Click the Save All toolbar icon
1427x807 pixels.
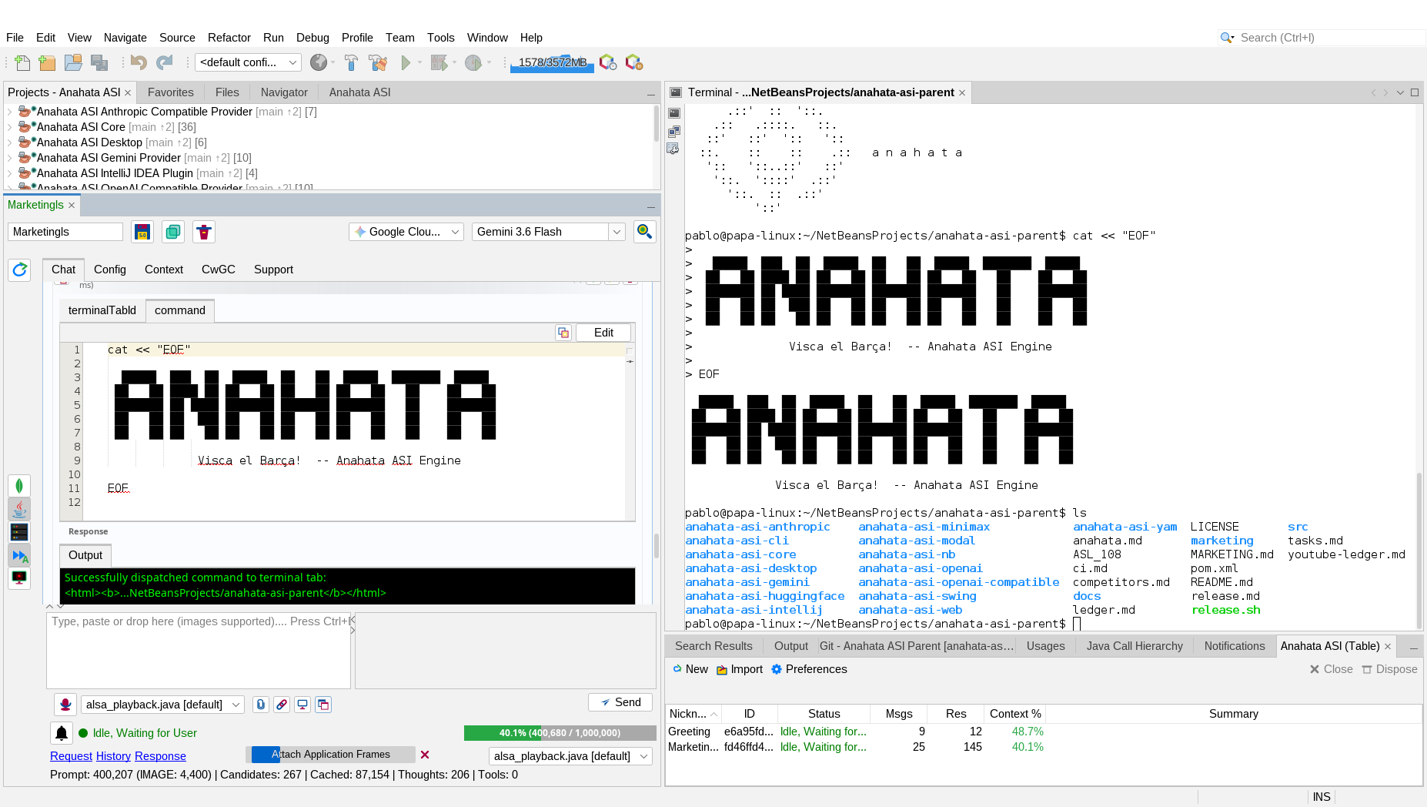point(99,62)
